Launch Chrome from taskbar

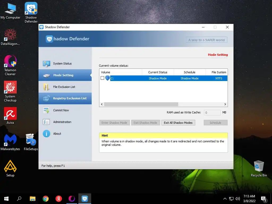tap(46, 199)
